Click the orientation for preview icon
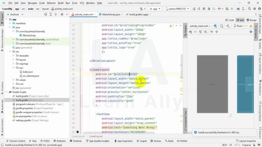262x147 pixels. 221,26
